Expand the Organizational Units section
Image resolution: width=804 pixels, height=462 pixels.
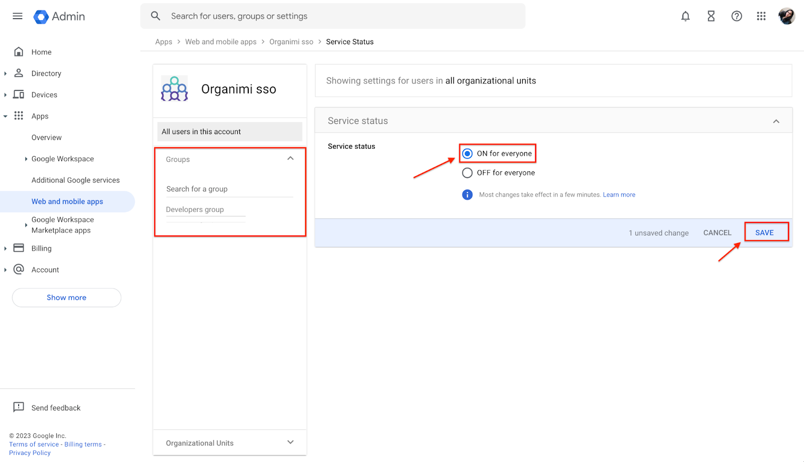pyautogui.click(x=290, y=442)
